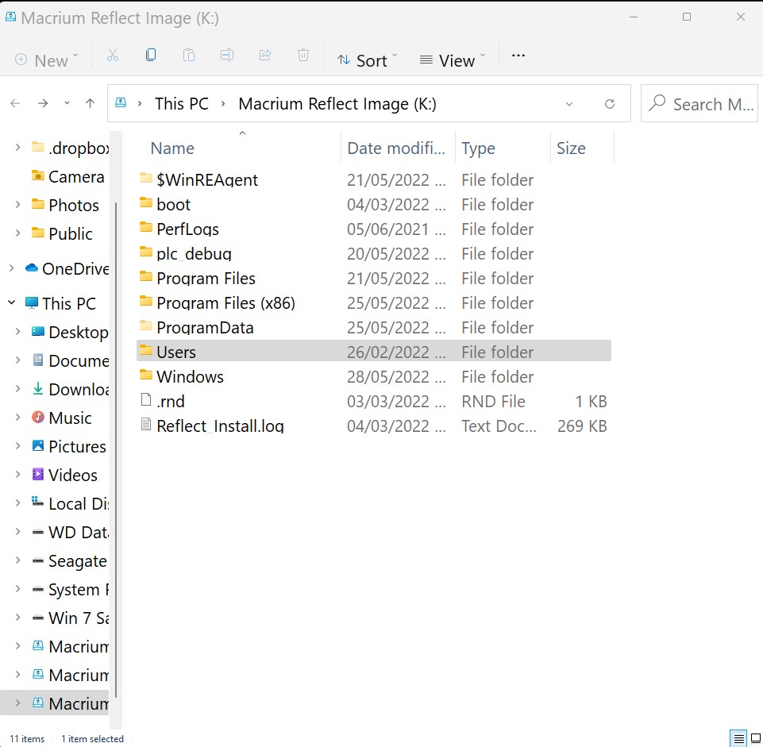The height and width of the screenshot is (747, 763).
Task: Click the Delete trash bin icon
Action: pyautogui.click(x=303, y=56)
